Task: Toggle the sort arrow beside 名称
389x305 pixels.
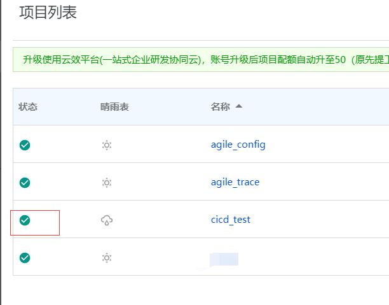Action: 239,106
